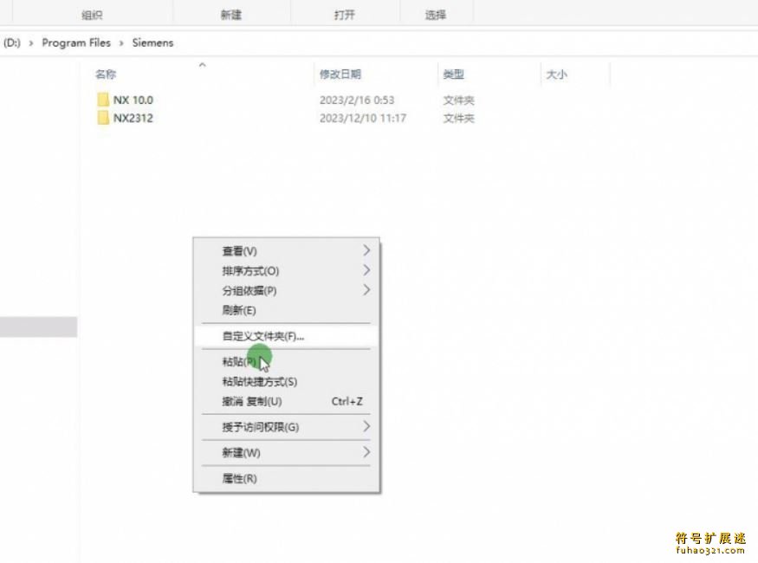
Task: Sort by 名称 column header
Action: click(106, 75)
